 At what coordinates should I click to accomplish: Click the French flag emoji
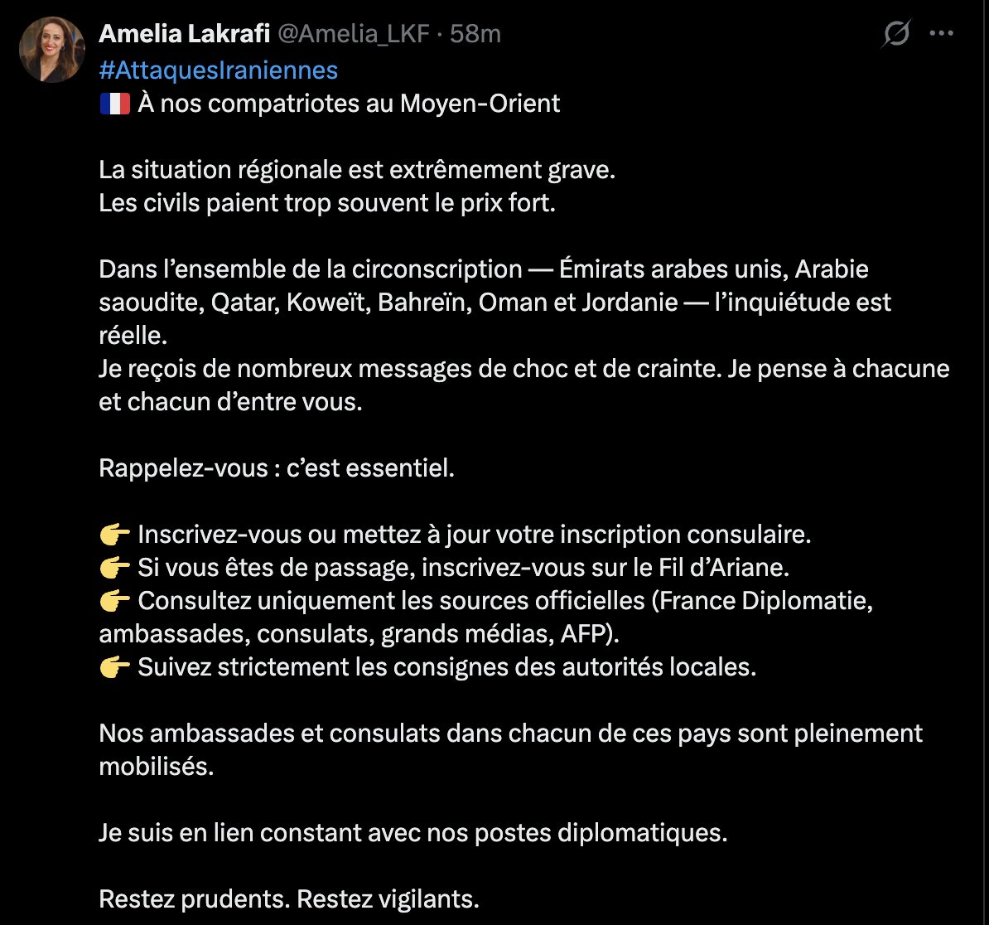click(114, 104)
